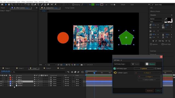Click the Motion Blur timeline icon
Screen dimensions: 175x98
click(x=78, y=72)
